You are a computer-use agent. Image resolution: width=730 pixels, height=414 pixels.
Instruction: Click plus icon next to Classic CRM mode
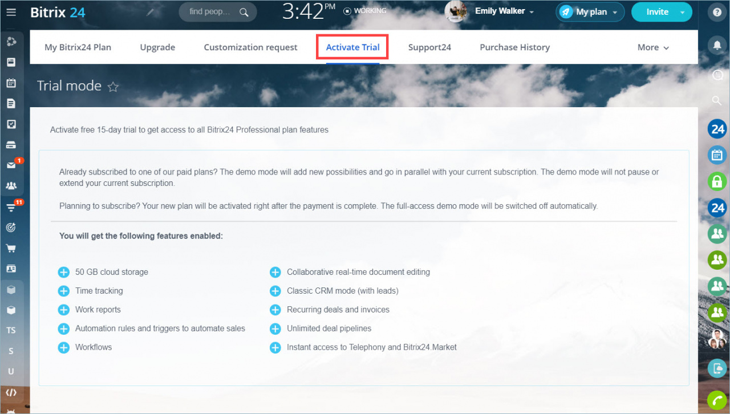click(x=275, y=291)
